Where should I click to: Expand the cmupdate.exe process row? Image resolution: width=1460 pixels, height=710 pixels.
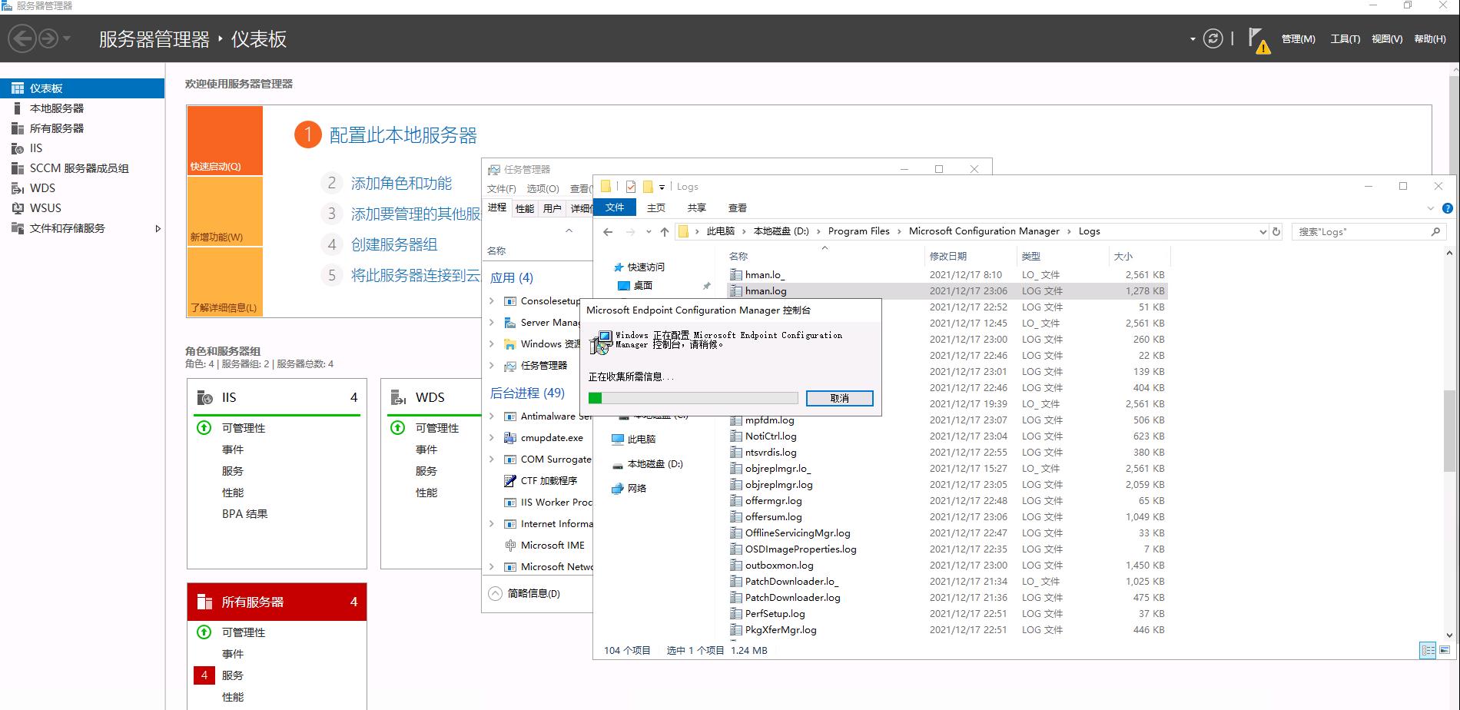pos(492,437)
